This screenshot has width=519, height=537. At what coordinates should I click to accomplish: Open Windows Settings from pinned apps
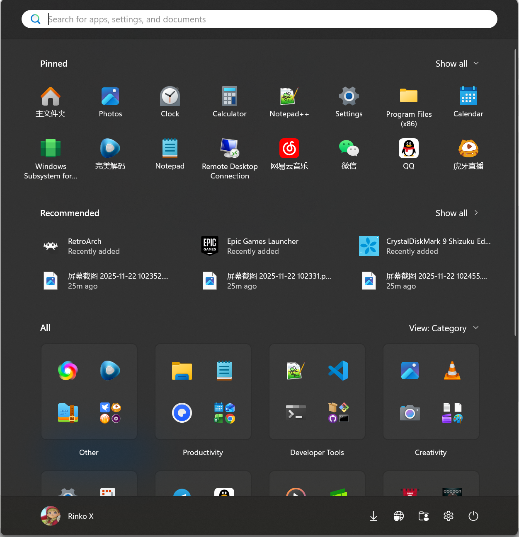pos(349,102)
